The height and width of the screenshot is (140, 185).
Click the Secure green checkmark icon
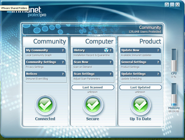click(93, 105)
